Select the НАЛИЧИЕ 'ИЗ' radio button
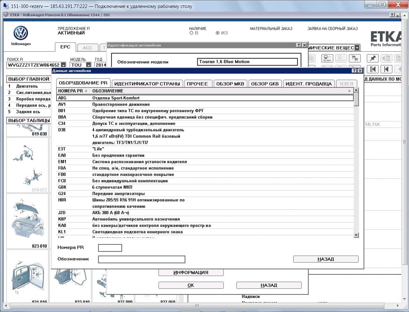This screenshot has width=409, height=312. 218,33
